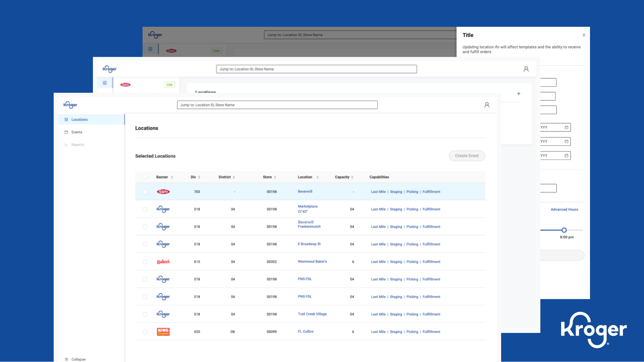Click the Baker's banner logo in table
644x362 pixels.
pyautogui.click(x=163, y=262)
